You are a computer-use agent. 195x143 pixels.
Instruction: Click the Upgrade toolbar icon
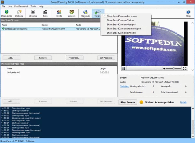coord(85,12)
